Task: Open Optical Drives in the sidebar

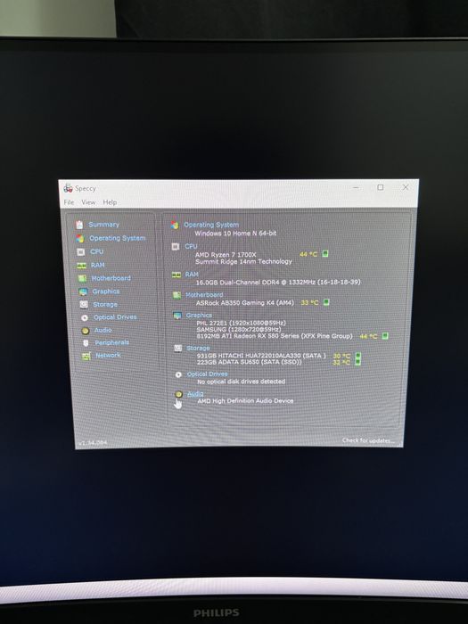Action: (115, 317)
